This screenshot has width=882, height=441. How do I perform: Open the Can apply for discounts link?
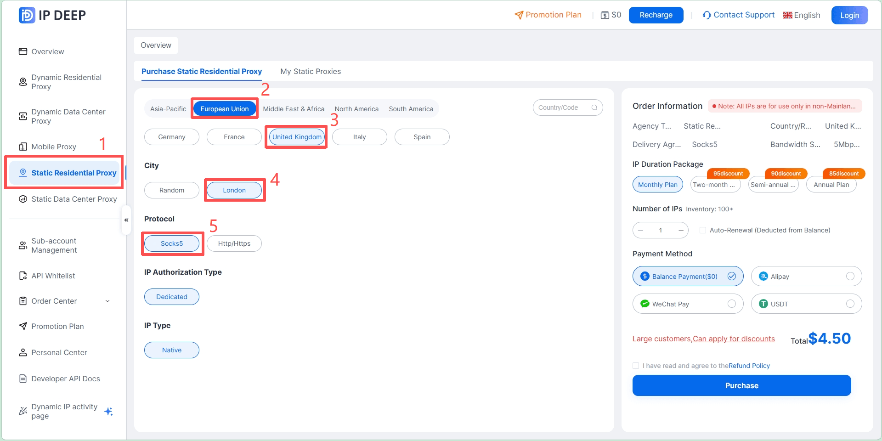[734, 339]
